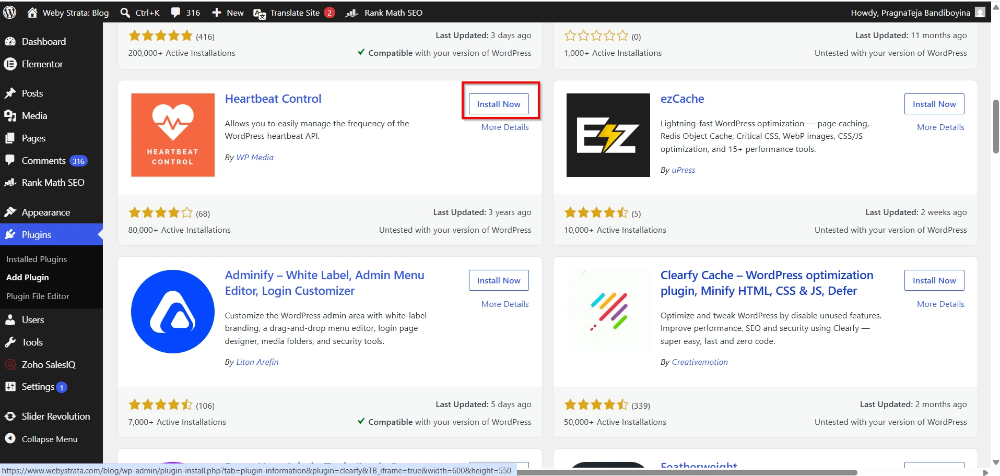Click the scrollbar down arrow
Viewport: 1000px width, 476px height.
(x=995, y=462)
